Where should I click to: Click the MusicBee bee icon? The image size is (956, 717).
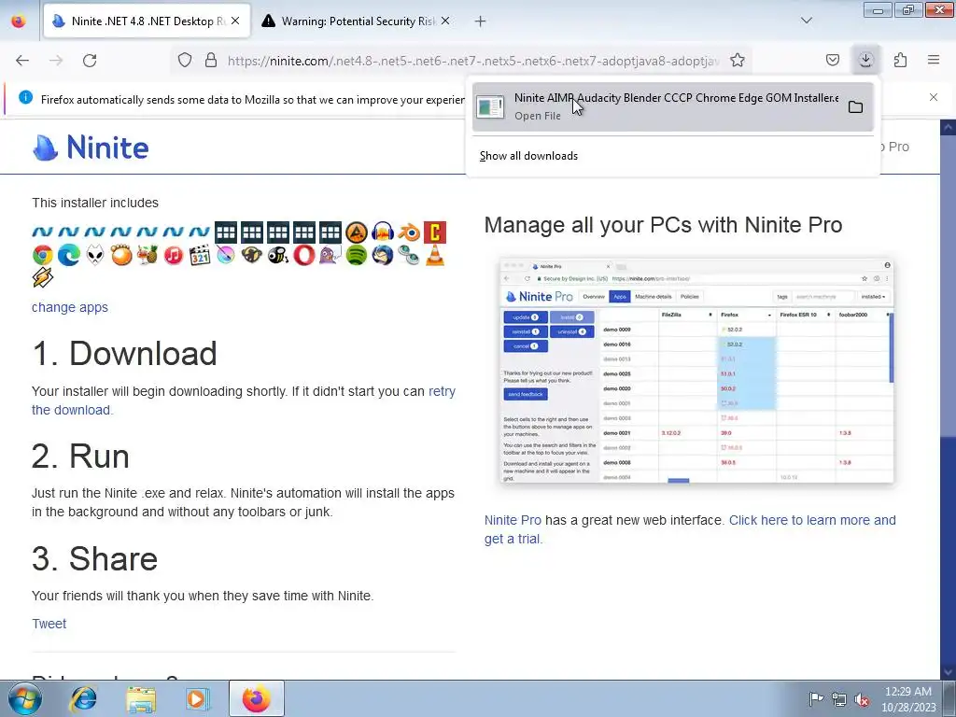tap(278, 255)
